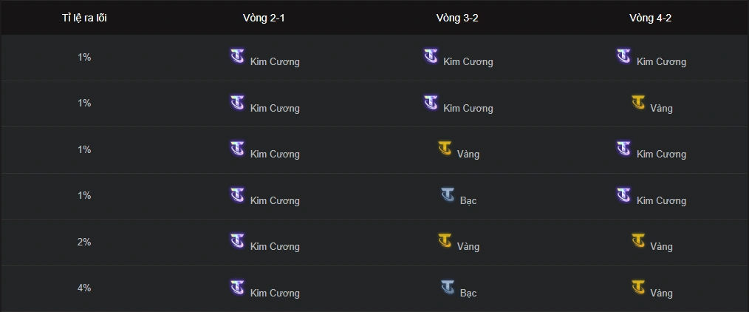Click the 4% rate cell
749x312 pixels.
(84, 288)
